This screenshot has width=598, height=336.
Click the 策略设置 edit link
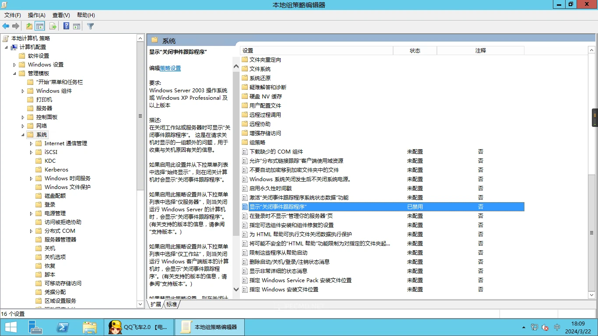170,68
